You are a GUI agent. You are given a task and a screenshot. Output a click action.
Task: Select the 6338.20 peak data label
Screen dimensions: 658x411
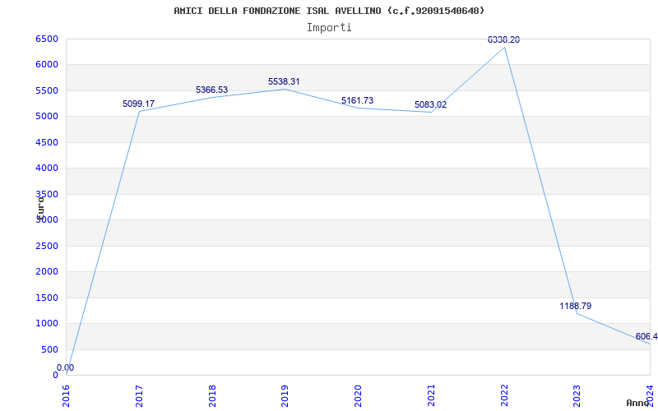tap(503, 39)
